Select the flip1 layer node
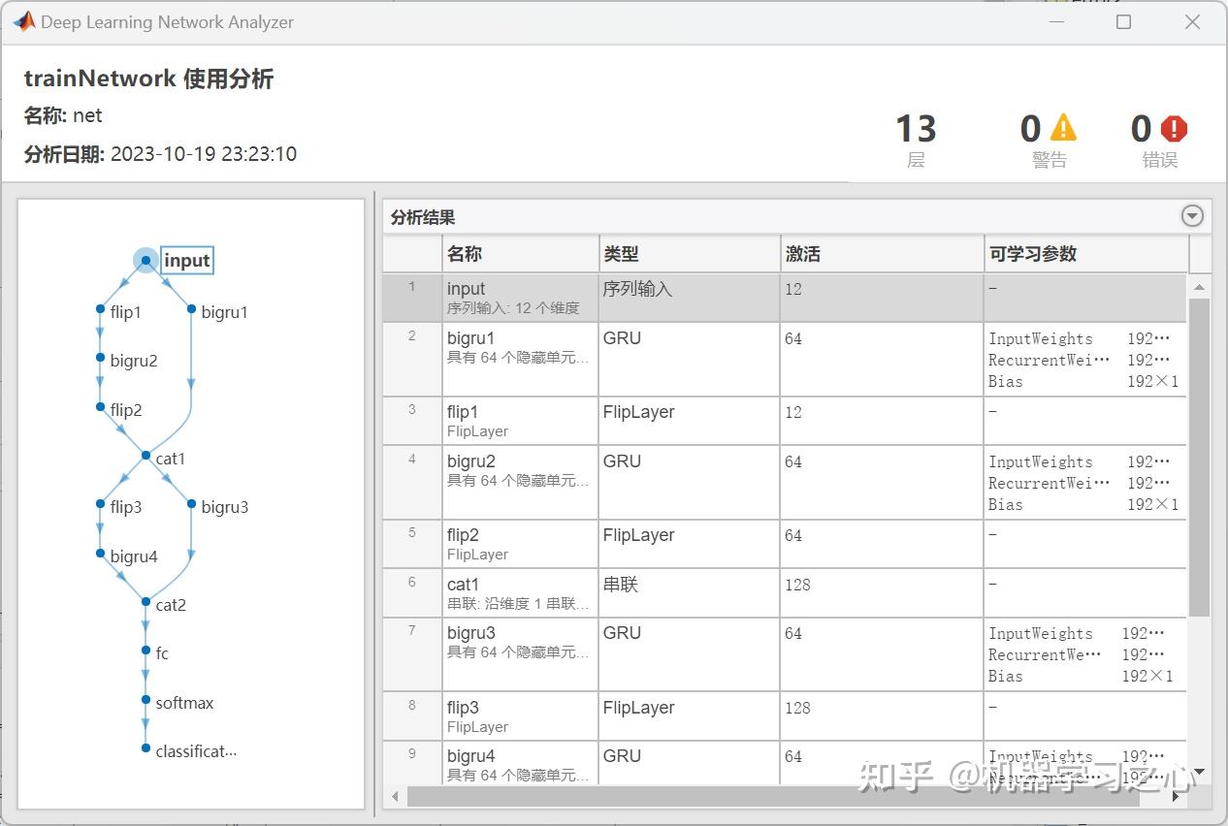Screen dimensions: 1228x826 click(x=99, y=311)
